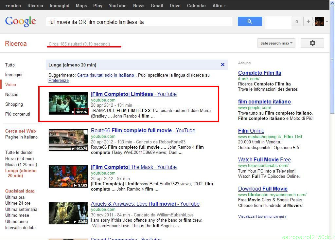Filter results by Ultimo anno
Screen dimensions: 335x240
click(x=16, y=221)
